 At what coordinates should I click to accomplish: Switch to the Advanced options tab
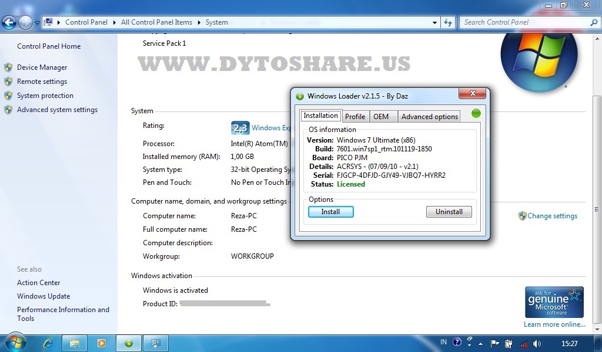pos(429,116)
